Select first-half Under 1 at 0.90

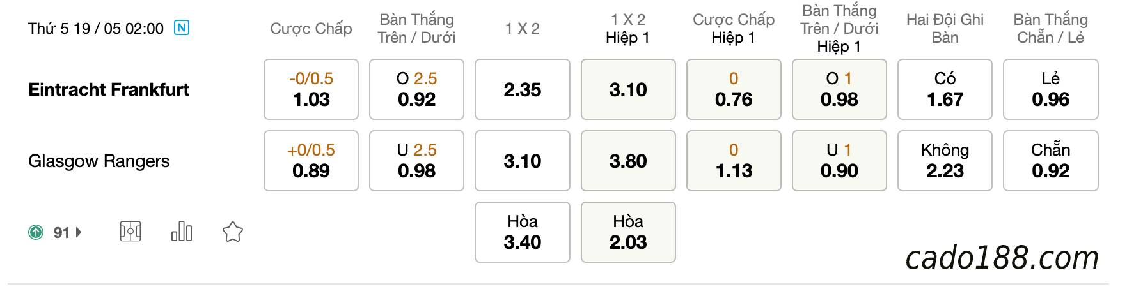tap(839, 161)
